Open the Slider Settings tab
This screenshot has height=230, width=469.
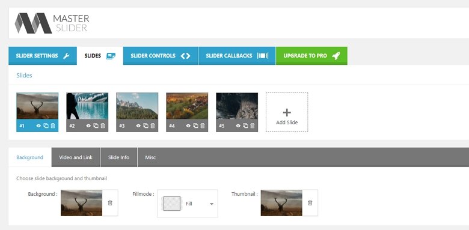coord(43,56)
